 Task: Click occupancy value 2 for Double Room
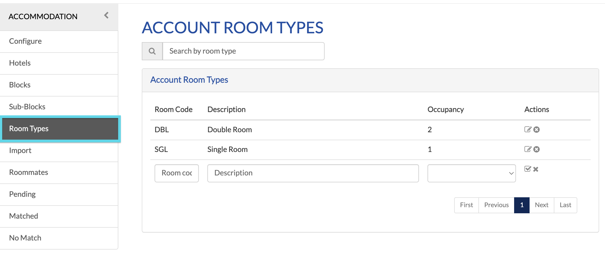(430, 130)
